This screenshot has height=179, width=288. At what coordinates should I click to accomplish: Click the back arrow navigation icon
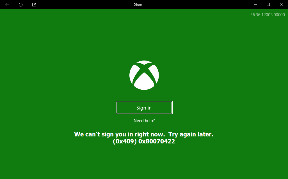point(7,4)
